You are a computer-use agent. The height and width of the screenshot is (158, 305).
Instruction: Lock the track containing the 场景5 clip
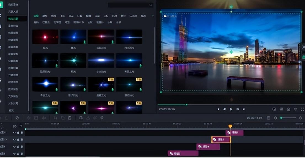pyautogui.click(x=18, y=139)
